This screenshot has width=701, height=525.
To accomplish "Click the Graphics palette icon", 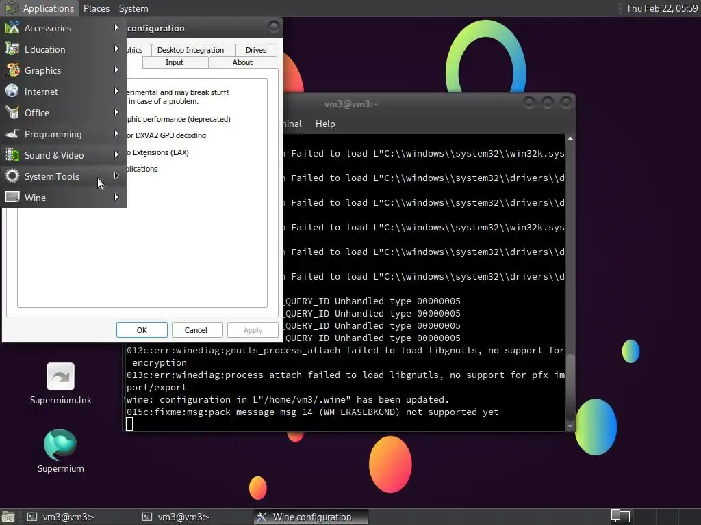I will [x=12, y=70].
